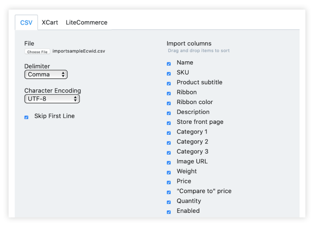The image size is (314, 227).
Task: Uncheck the Ribbon column checkbox
Action: 169,93
